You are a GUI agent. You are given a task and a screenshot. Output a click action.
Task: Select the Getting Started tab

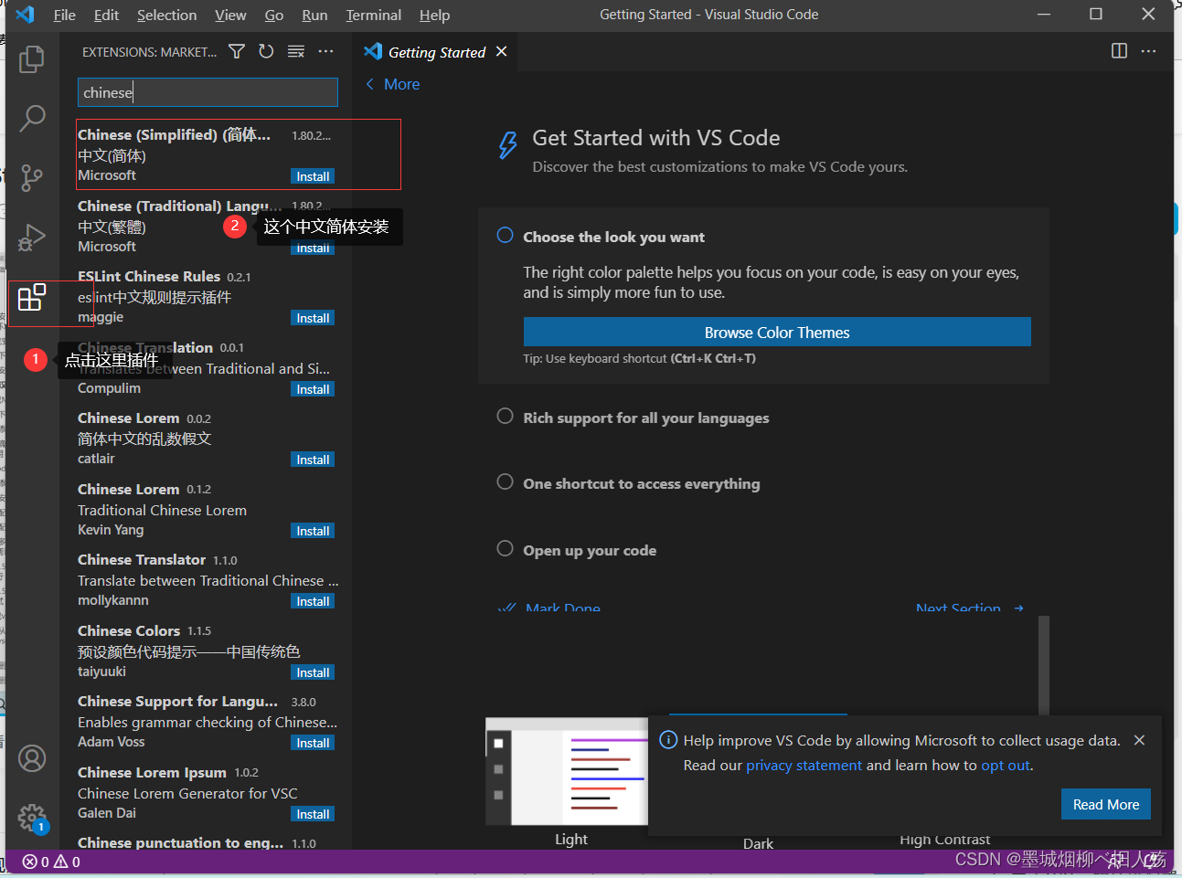point(436,52)
